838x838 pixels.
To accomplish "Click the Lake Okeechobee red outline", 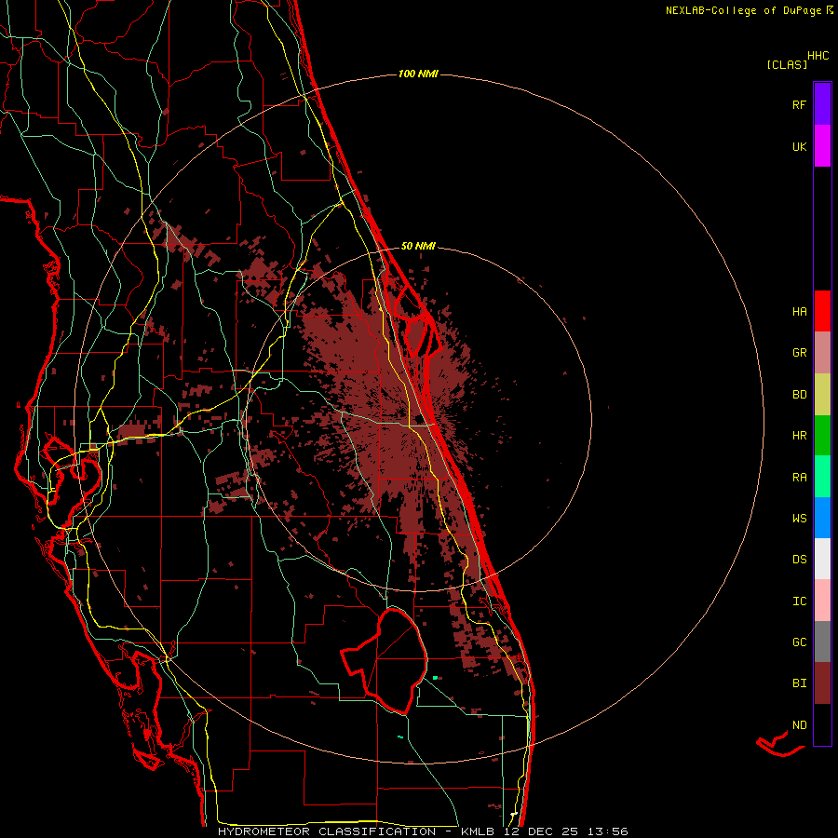I will point(385,661).
